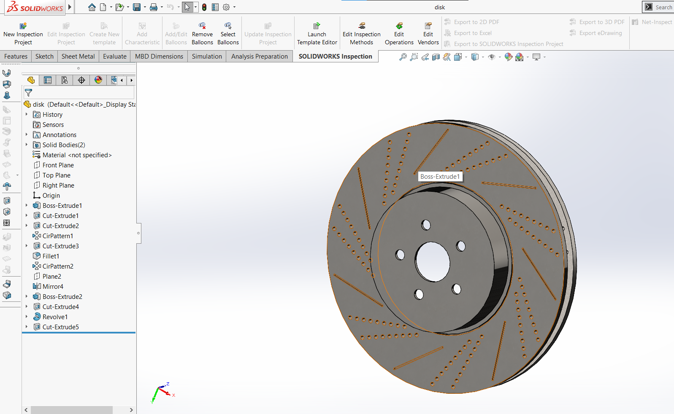Select the Sensors item
This screenshot has height=414, width=674.
[49, 125]
